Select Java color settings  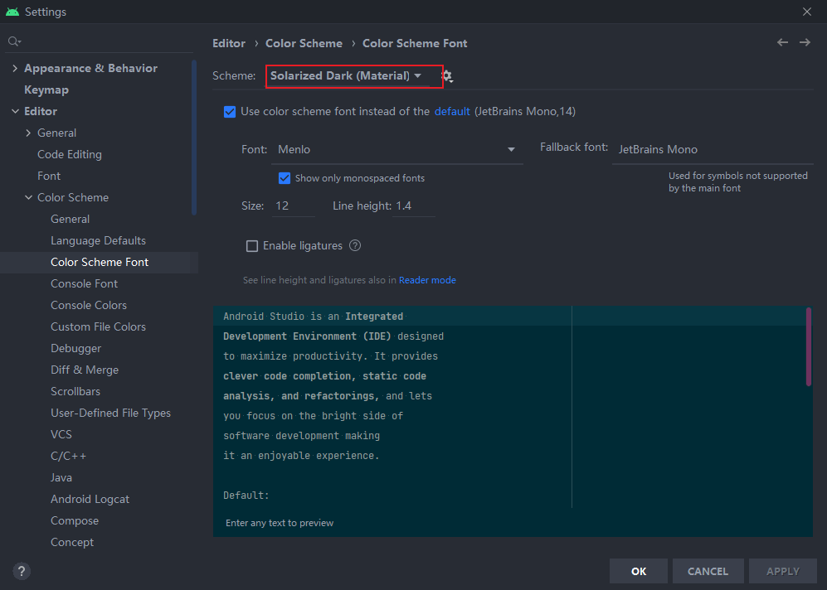coord(61,478)
